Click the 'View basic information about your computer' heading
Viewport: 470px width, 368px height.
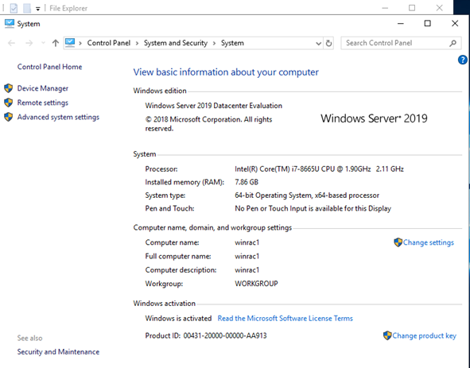click(x=226, y=72)
